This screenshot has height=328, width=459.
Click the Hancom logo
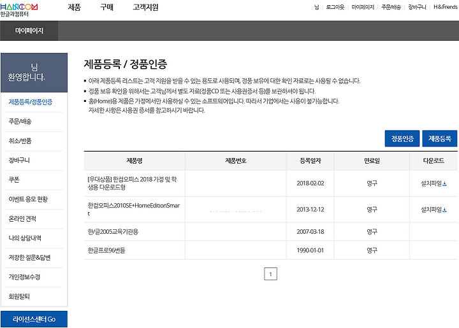pyautogui.click(x=18, y=10)
